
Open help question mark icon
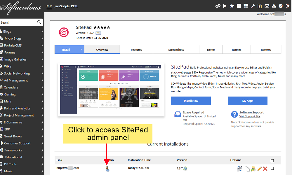click(x=281, y=6)
